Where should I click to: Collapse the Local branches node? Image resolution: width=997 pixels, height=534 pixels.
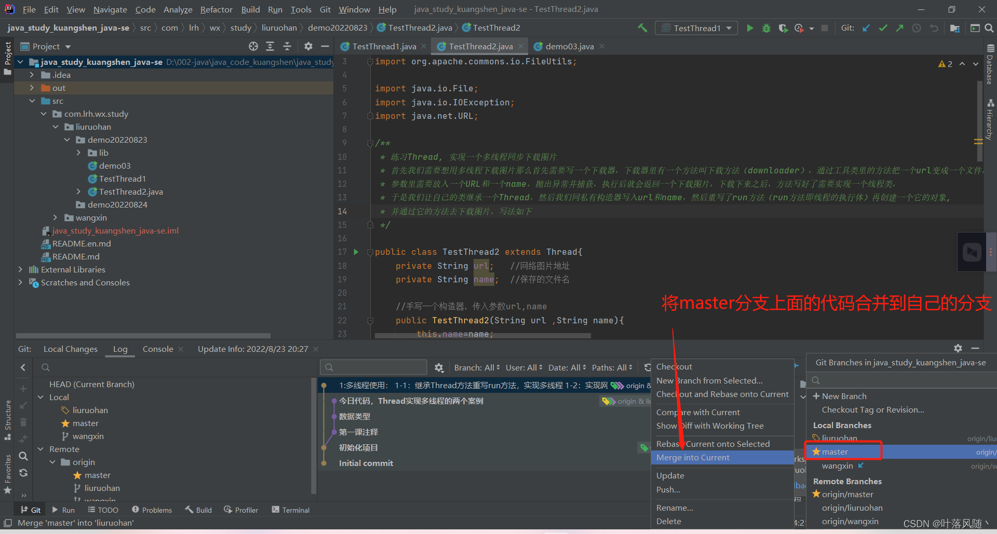(41, 397)
